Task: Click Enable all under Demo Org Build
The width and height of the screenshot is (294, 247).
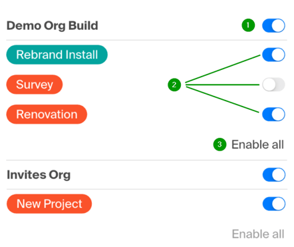Action: pyautogui.click(x=257, y=144)
